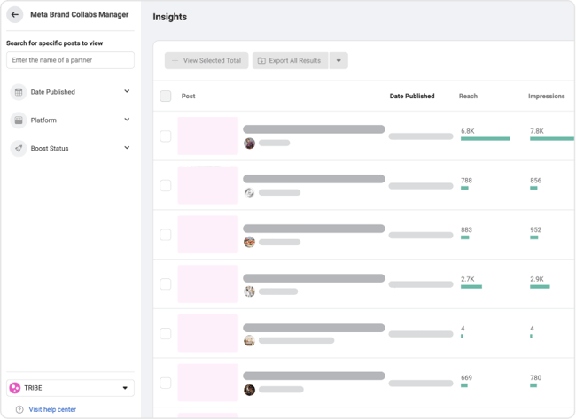Click the Boost Status rocket icon
The width and height of the screenshot is (576, 419).
(x=19, y=149)
